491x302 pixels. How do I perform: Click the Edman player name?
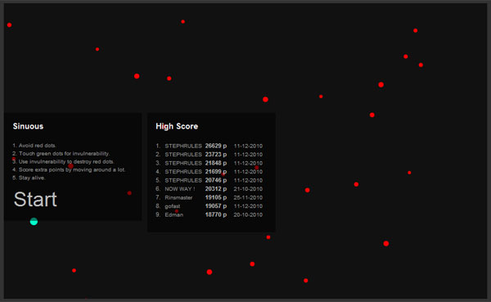(x=173, y=215)
